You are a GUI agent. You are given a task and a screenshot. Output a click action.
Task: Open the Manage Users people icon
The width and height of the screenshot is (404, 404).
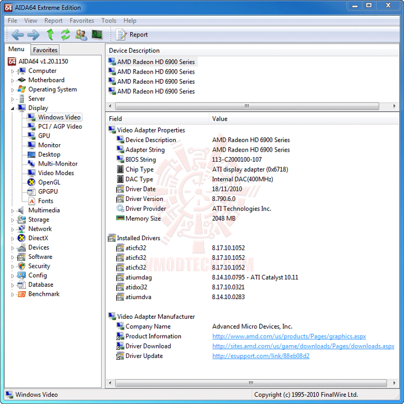pyautogui.click(x=81, y=35)
